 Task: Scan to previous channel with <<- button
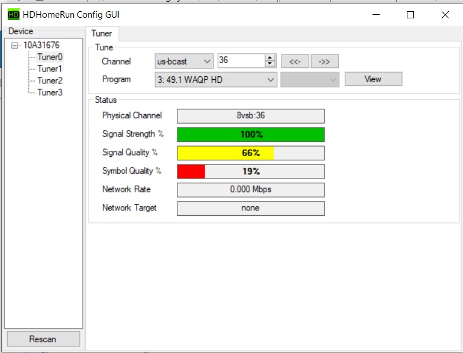pos(295,61)
